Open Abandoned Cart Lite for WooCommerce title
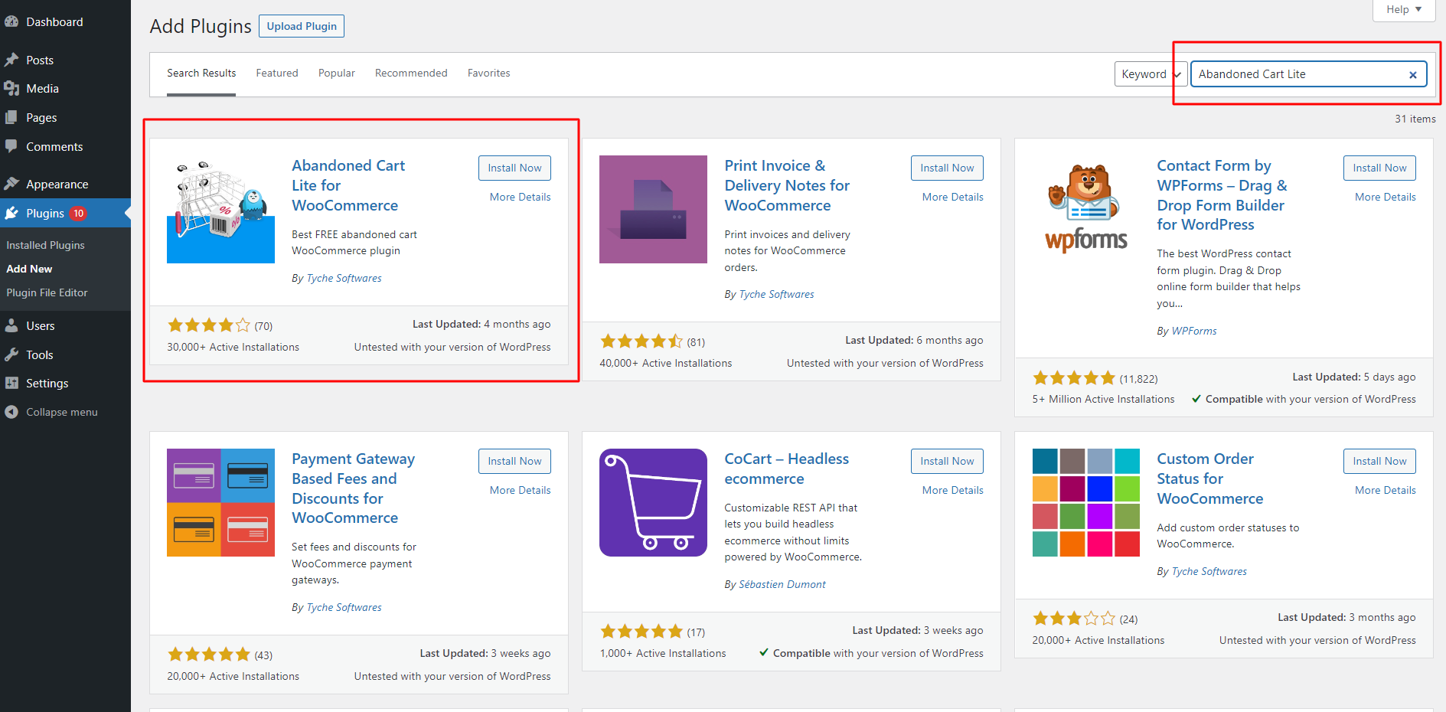The width and height of the screenshot is (1446, 712). 348,185
